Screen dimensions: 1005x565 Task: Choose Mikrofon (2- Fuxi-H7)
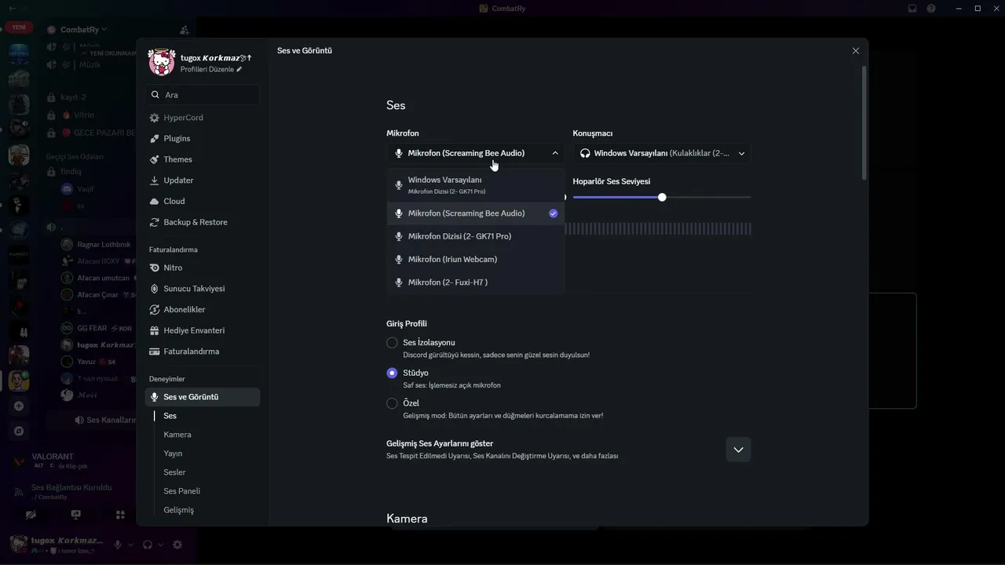(x=476, y=282)
